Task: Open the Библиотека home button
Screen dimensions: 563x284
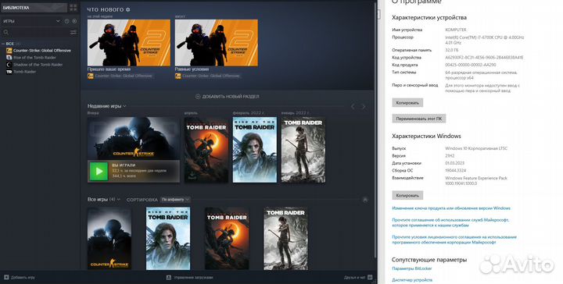Action: coord(34,8)
